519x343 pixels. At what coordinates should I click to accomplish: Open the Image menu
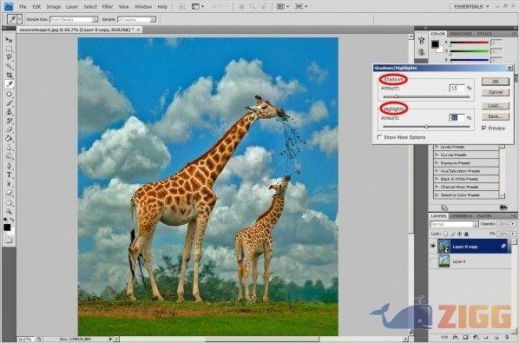point(53,6)
